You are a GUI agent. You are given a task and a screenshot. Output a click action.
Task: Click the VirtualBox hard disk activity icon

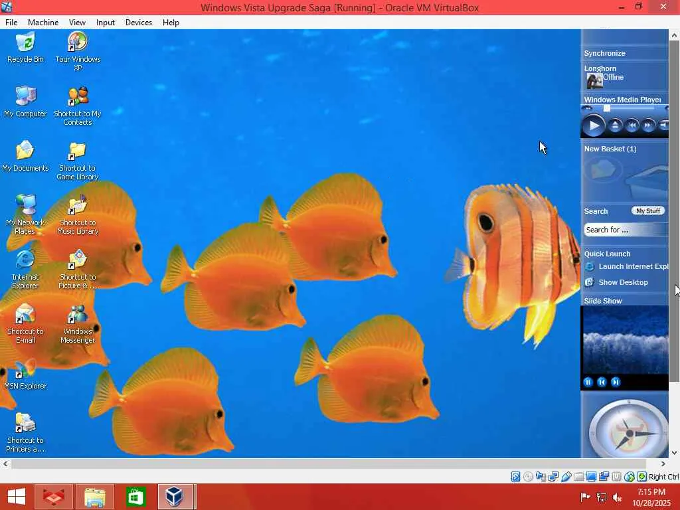[515, 477]
